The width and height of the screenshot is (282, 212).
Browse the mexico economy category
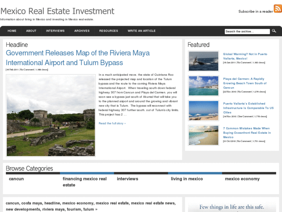click(x=242, y=179)
